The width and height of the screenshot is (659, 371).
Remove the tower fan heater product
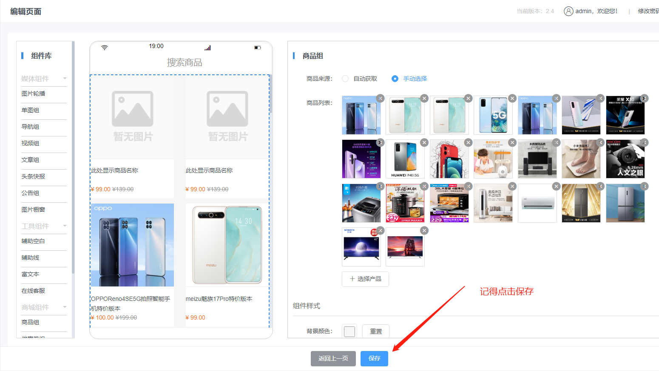[512, 187]
